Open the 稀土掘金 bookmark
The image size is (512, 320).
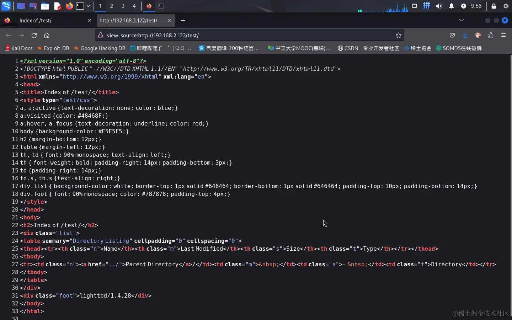417,48
